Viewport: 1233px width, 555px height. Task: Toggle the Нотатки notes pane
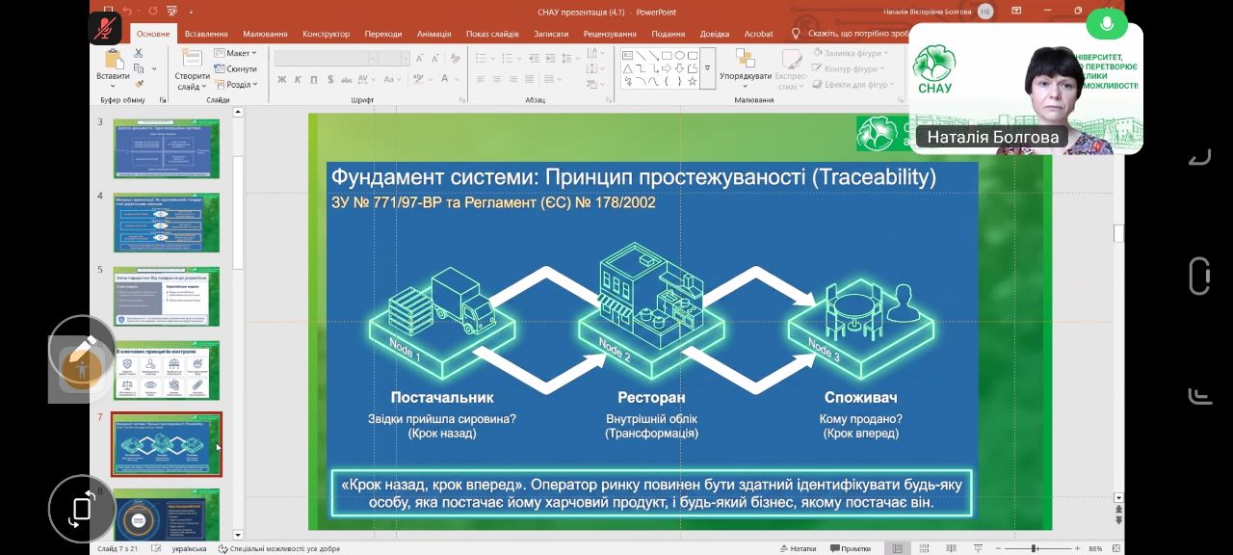797,548
